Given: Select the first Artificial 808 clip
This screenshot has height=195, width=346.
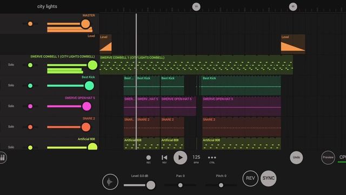Looking at the screenshot, I should (142, 144).
